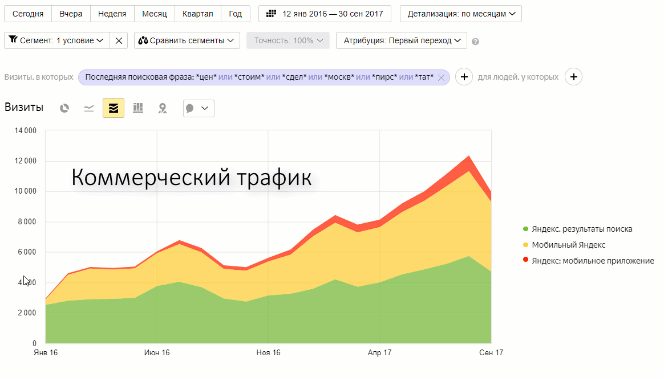Click the Визиты, в которых label

click(39, 77)
